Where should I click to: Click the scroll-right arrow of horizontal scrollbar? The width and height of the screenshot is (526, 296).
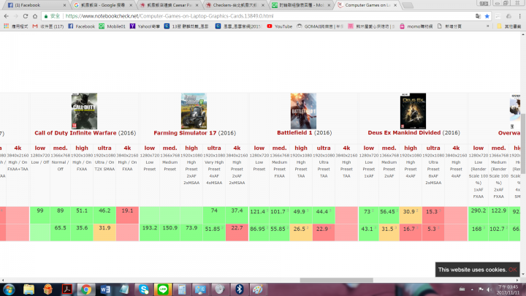[x=517, y=280]
